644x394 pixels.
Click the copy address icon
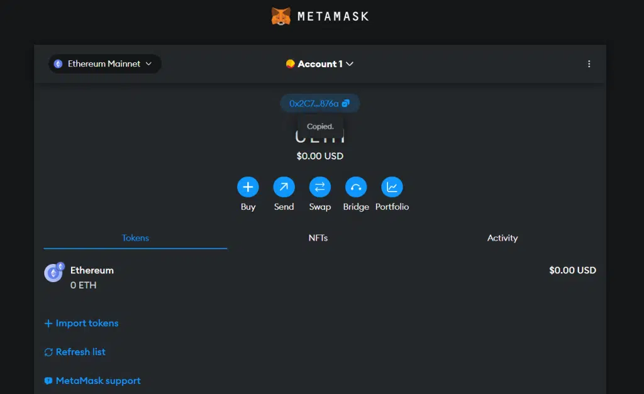345,104
